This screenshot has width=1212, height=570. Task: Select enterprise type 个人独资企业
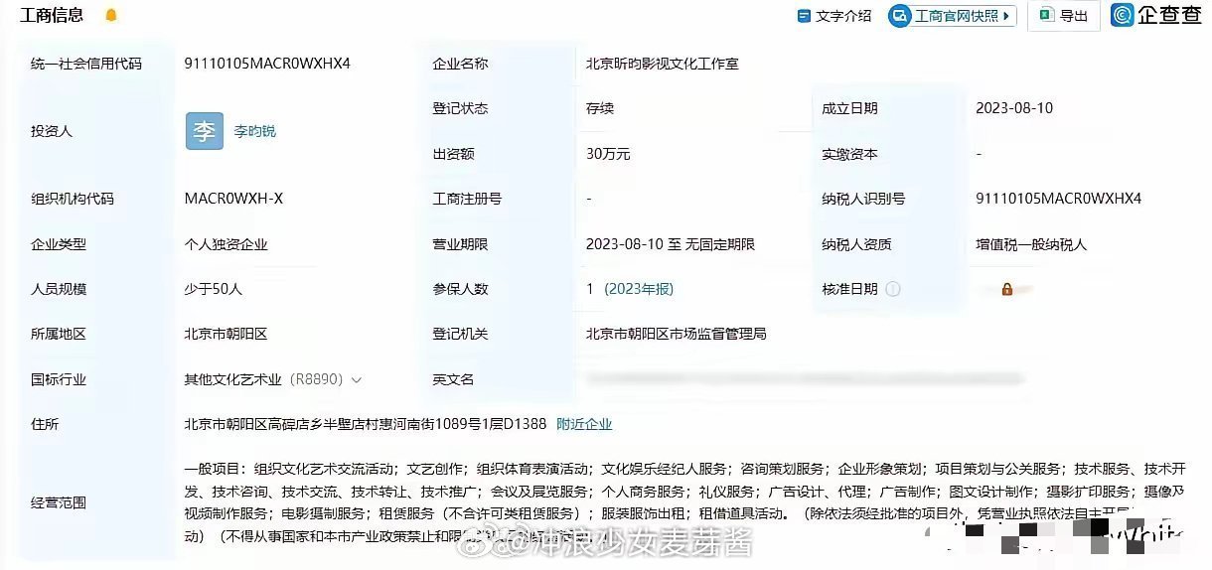point(226,244)
